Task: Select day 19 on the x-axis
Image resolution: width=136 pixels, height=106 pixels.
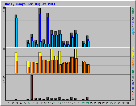Action: pyautogui.click(x=80, y=103)
